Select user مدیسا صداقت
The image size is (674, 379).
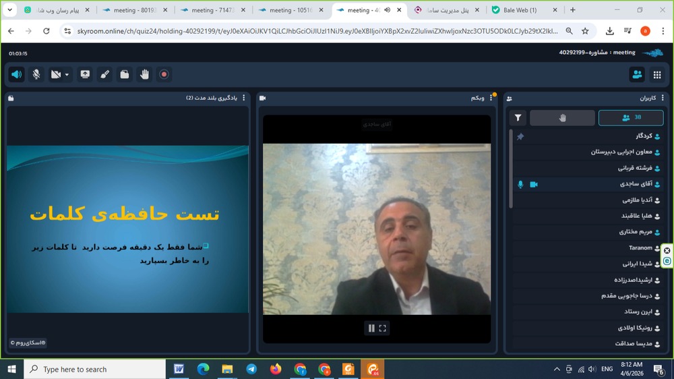point(588,344)
